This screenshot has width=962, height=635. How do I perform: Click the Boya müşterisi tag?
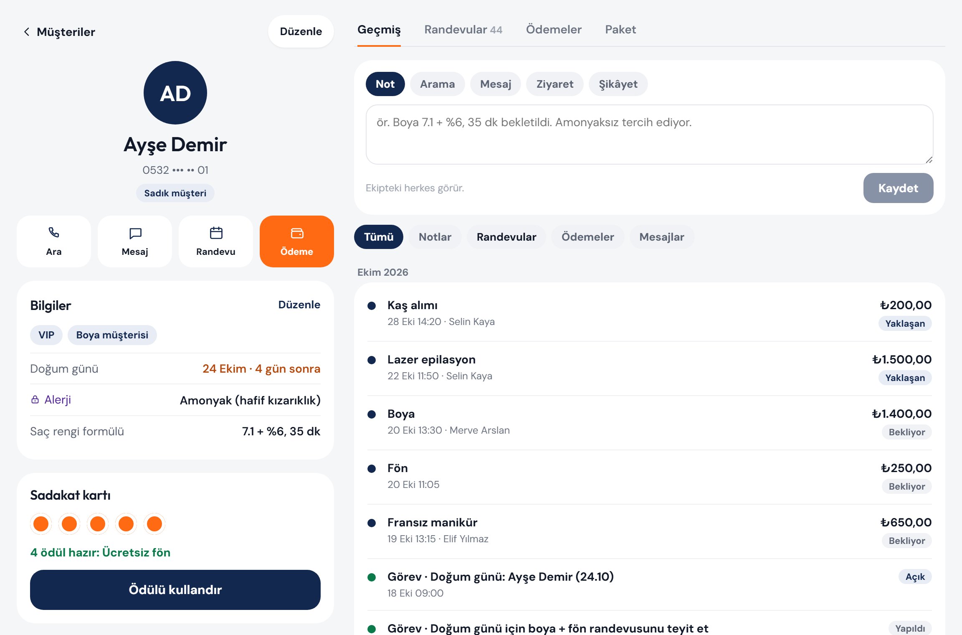pyautogui.click(x=112, y=335)
